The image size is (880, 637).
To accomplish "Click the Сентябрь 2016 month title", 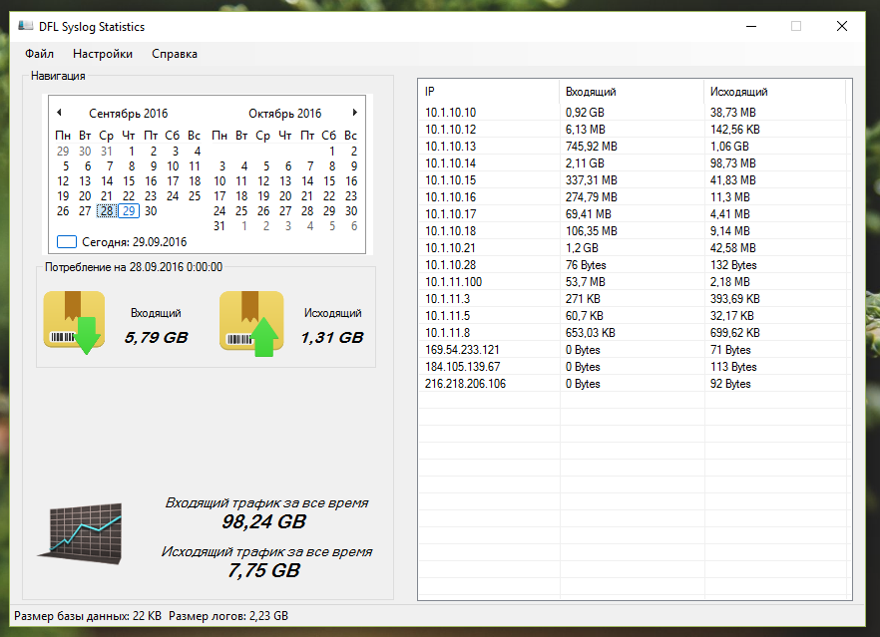I will click(x=129, y=114).
